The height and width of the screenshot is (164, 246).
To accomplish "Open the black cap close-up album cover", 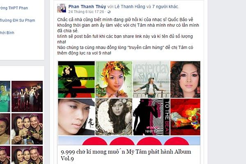I will pos(76,117).
